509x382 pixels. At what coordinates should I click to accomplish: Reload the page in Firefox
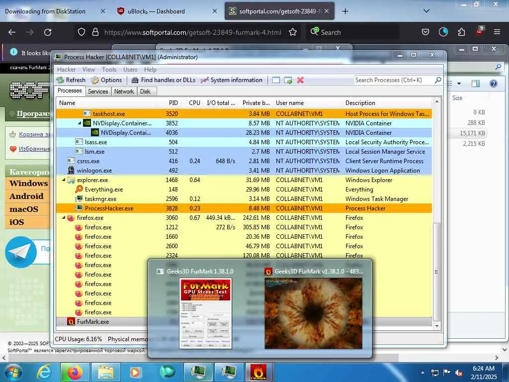point(48,32)
